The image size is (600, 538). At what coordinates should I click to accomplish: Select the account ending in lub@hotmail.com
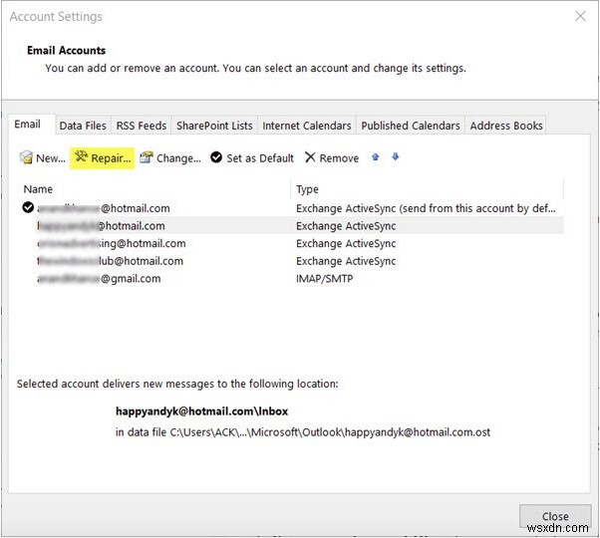(x=291, y=261)
